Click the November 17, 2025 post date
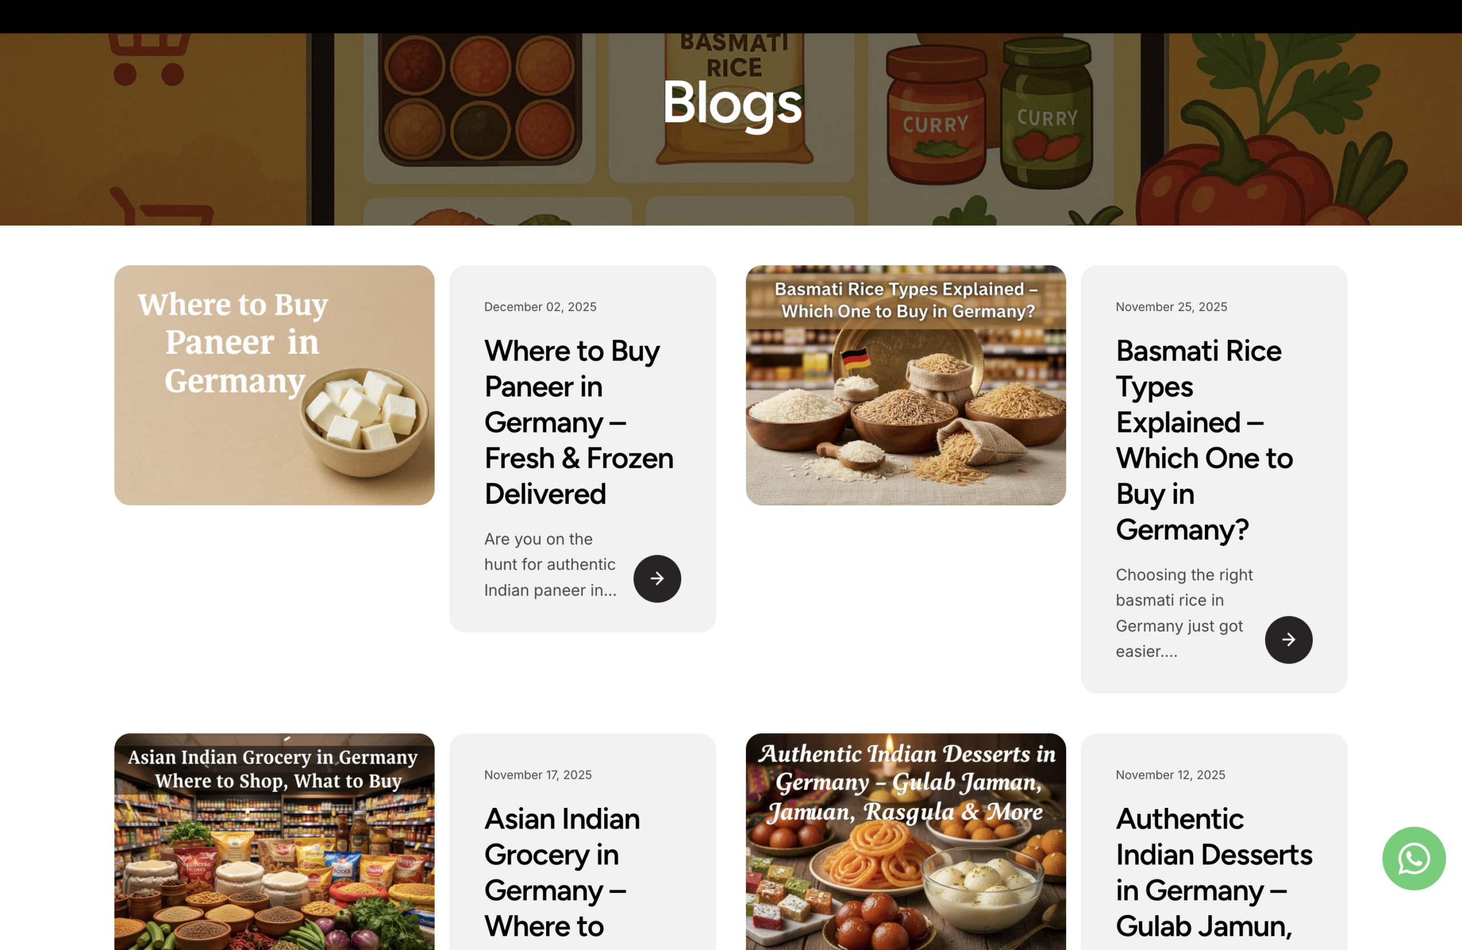This screenshot has width=1462, height=950. tap(537, 775)
